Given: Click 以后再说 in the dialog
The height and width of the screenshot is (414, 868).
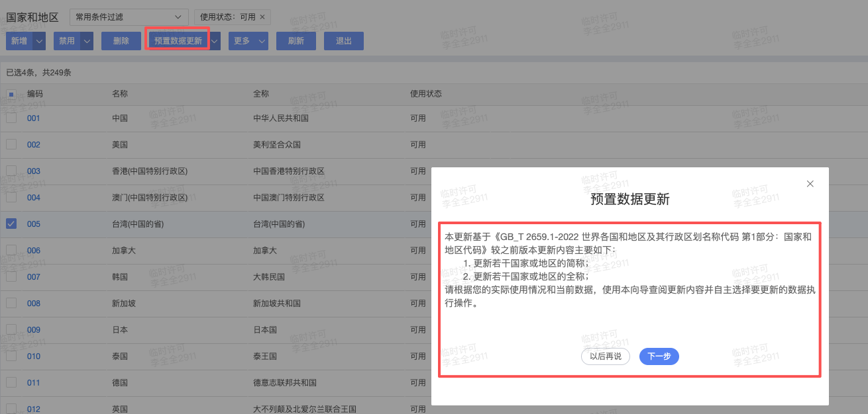Looking at the screenshot, I should coord(606,356).
